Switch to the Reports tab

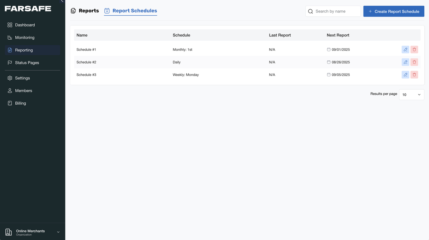click(85, 11)
